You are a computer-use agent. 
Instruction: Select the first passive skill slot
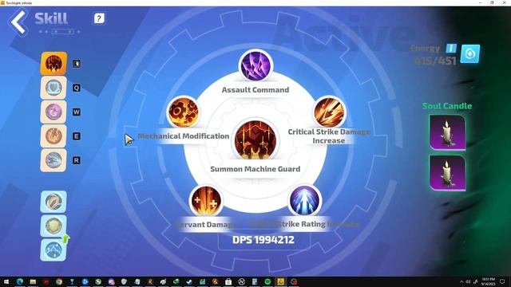[53, 202]
